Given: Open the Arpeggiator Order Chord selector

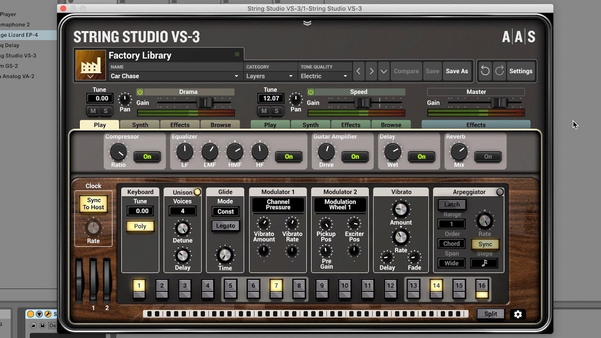Looking at the screenshot, I should [x=452, y=244].
